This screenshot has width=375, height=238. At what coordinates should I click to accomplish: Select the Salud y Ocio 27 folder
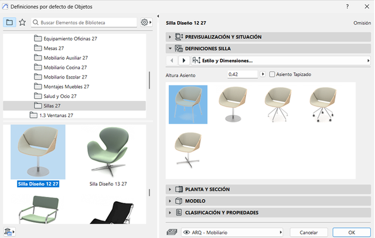point(55,96)
